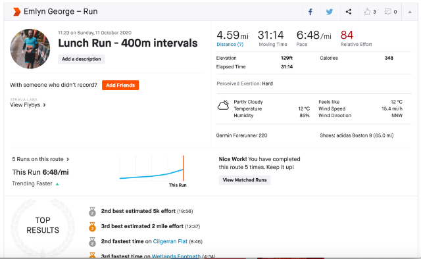Click the Humidity 85% value
This screenshot has height=259, width=421.
(x=305, y=116)
